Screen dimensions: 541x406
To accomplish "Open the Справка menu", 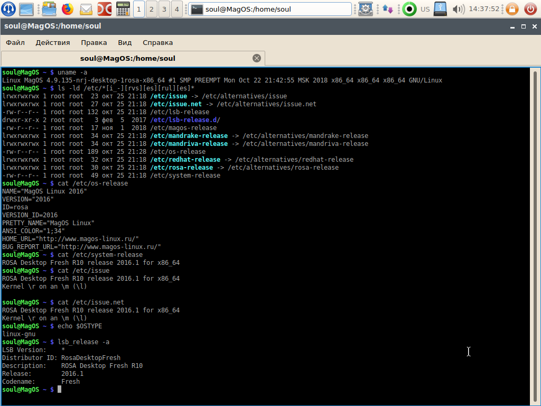I will pos(157,43).
